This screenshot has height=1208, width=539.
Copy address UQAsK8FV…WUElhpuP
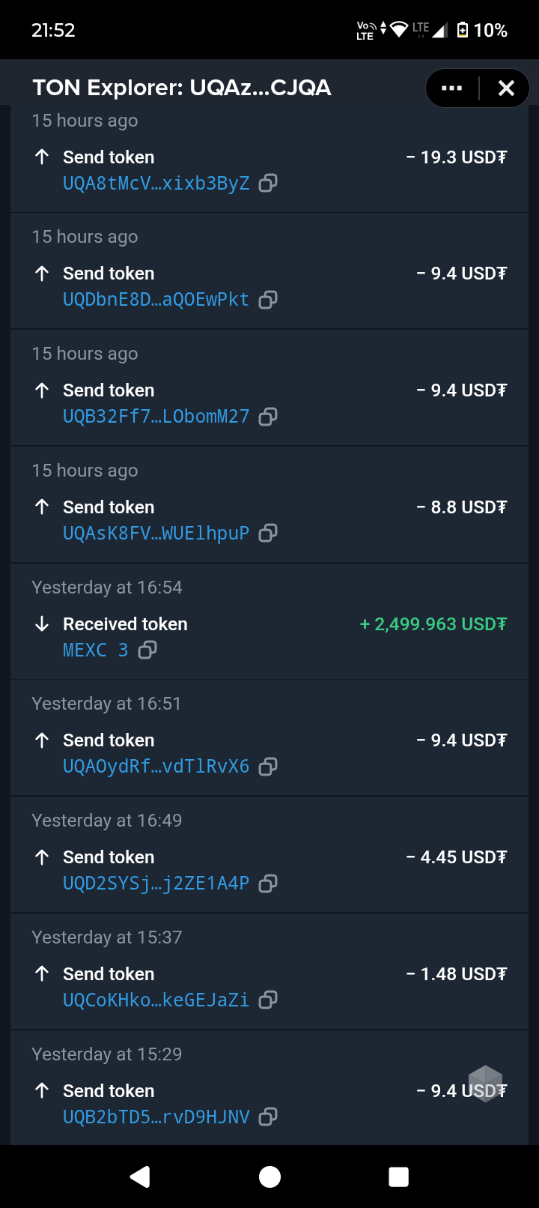268,533
